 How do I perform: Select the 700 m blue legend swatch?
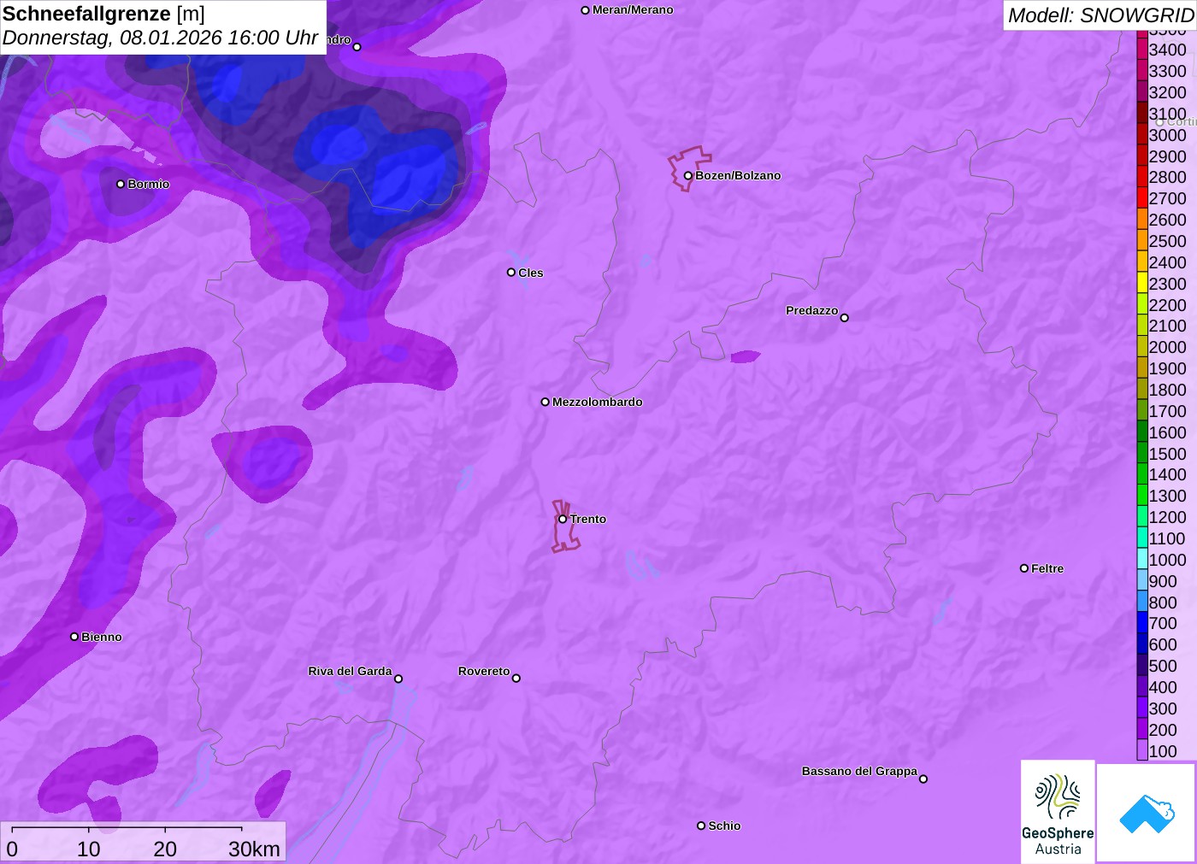pyautogui.click(x=1142, y=623)
